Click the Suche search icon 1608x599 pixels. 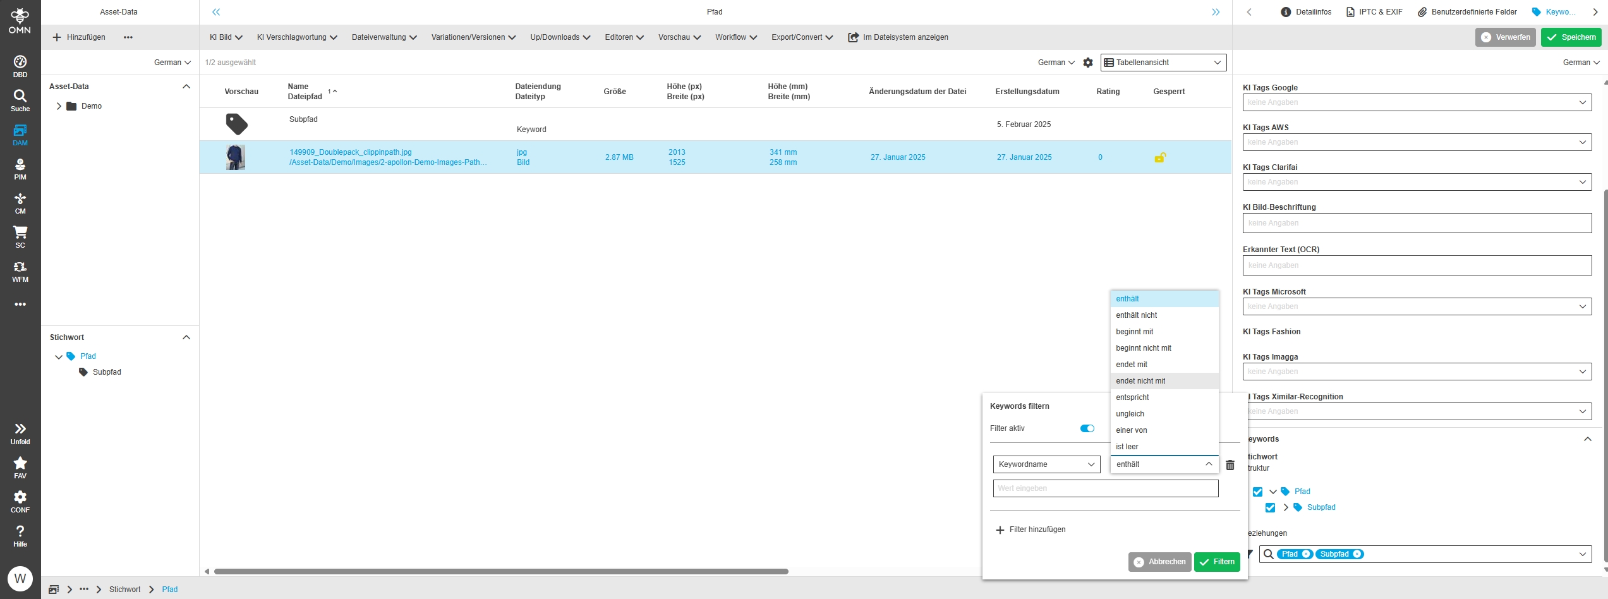(x=20, y=100)
